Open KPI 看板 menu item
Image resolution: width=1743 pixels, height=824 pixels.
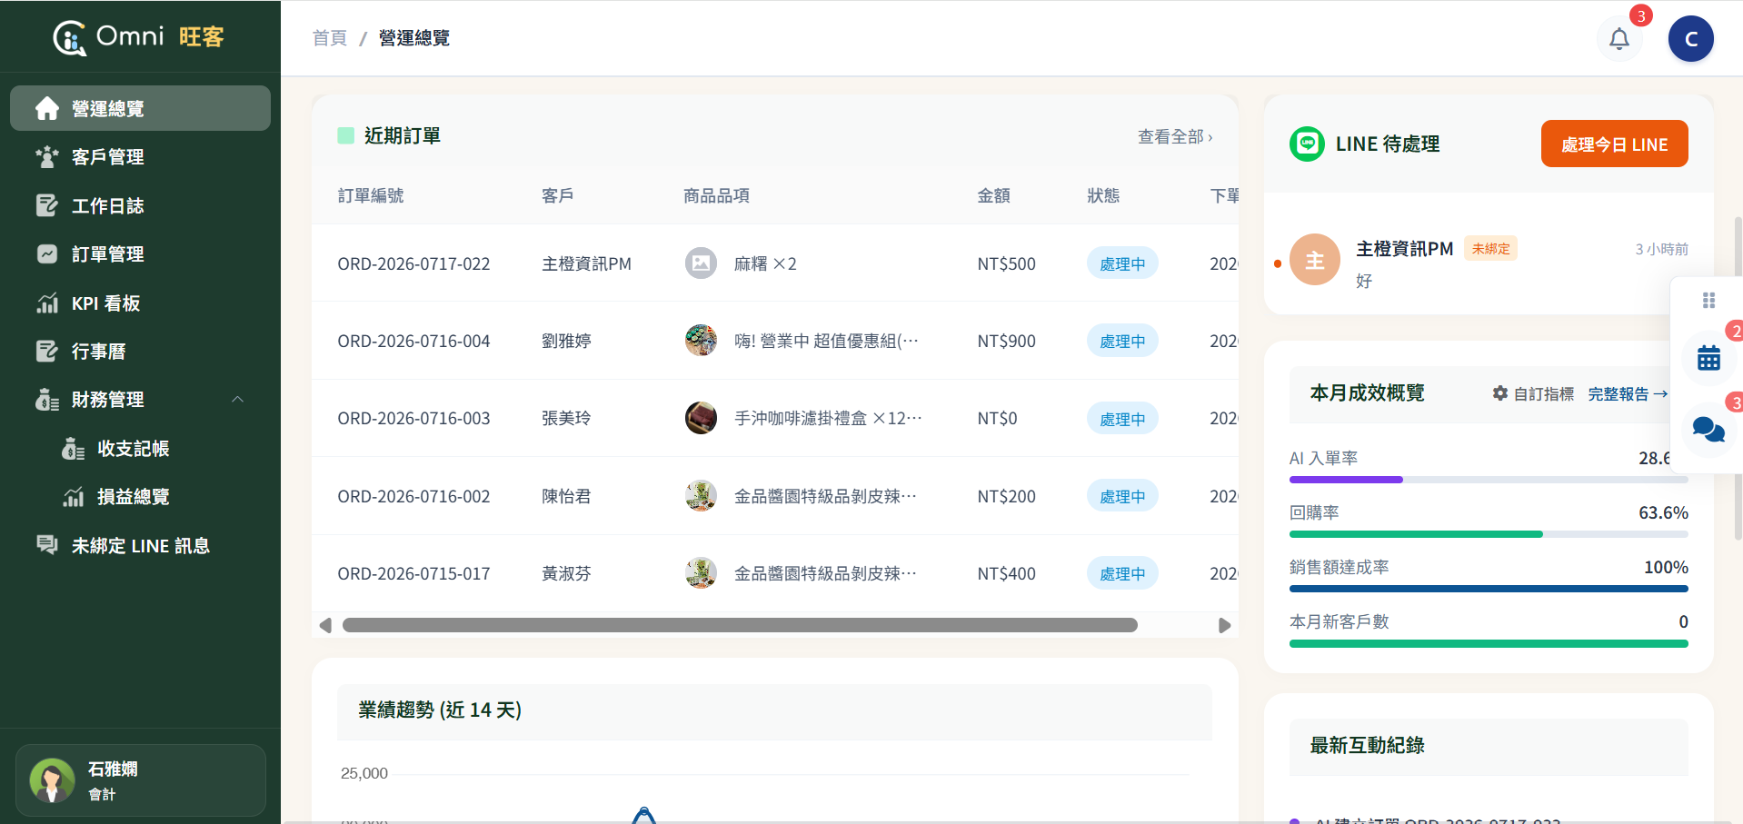coord(140,303)
